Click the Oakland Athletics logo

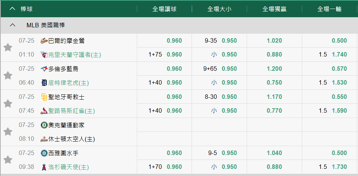44,125
